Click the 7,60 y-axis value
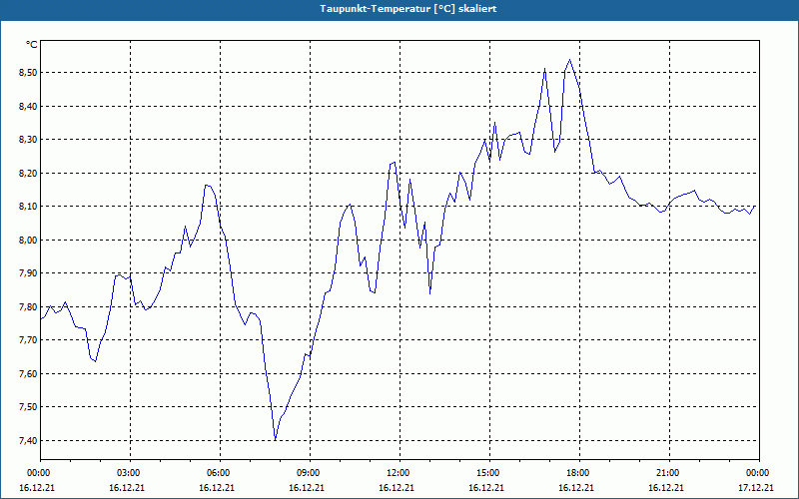Screen dimensions: 799x499 pos(28,373)
